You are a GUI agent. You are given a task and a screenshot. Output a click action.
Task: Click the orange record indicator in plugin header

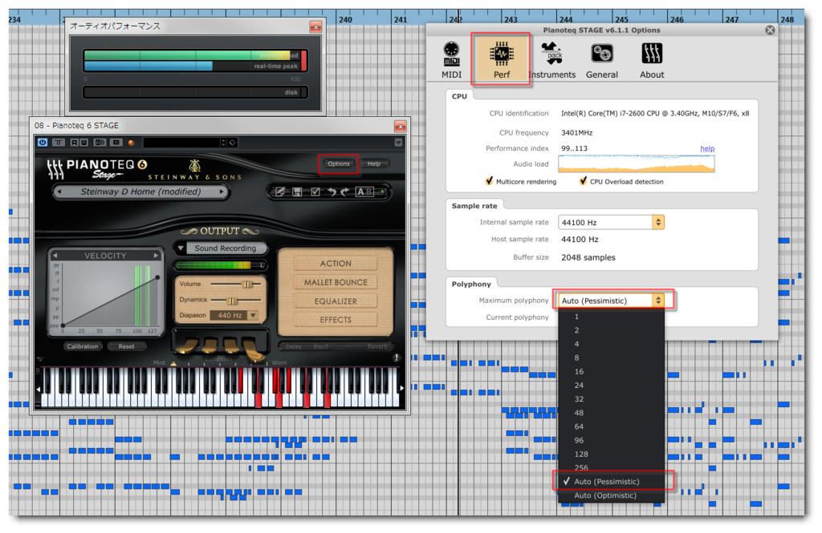point(131,143)
